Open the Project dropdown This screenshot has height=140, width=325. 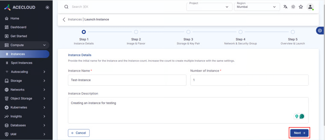point(209,7)
